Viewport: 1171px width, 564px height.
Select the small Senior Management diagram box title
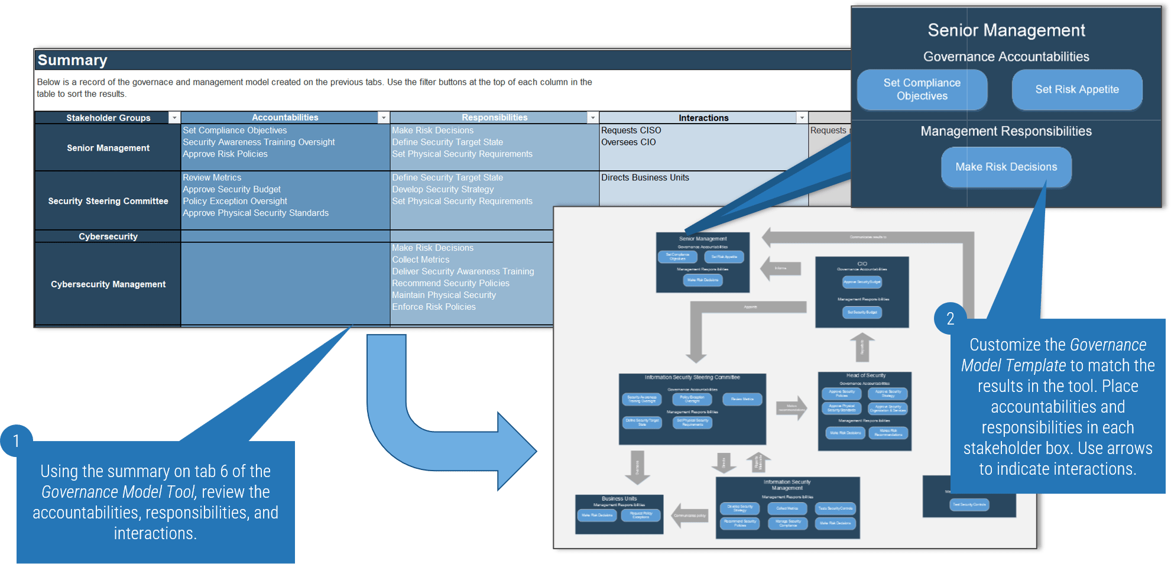point(702,239)
